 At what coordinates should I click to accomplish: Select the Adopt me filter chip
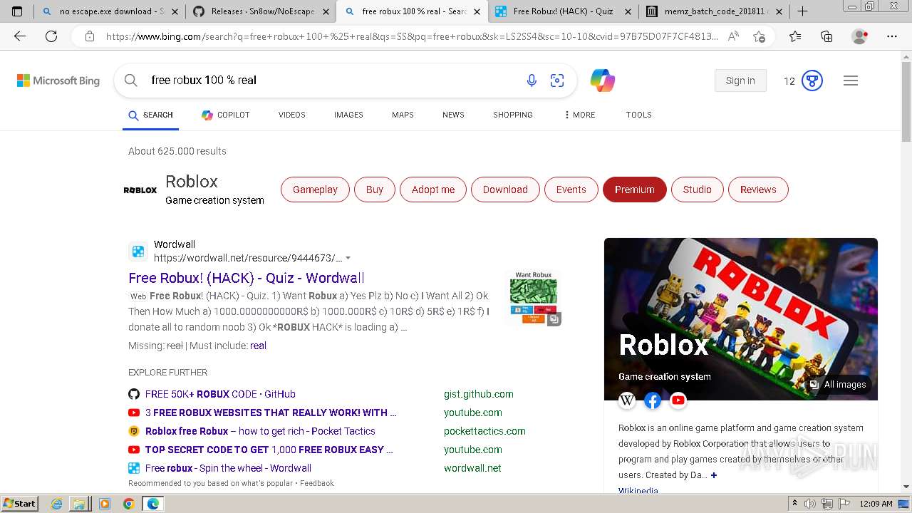point(433,190)
